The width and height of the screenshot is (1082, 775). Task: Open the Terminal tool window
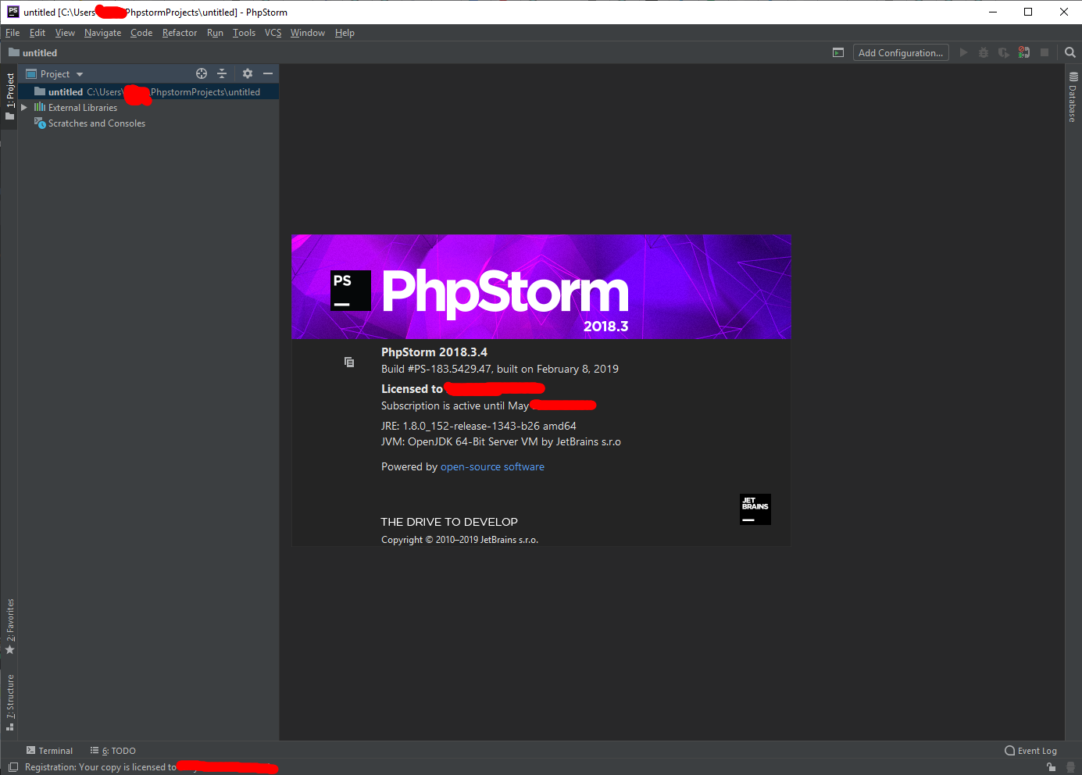(x=49, y=751)
